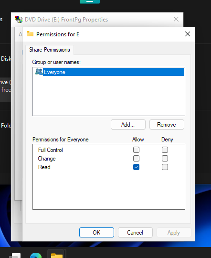Viewport: 211px width, 258px height.
Task: Close the DVD Drive Properties window
Action: coord(176,20)
